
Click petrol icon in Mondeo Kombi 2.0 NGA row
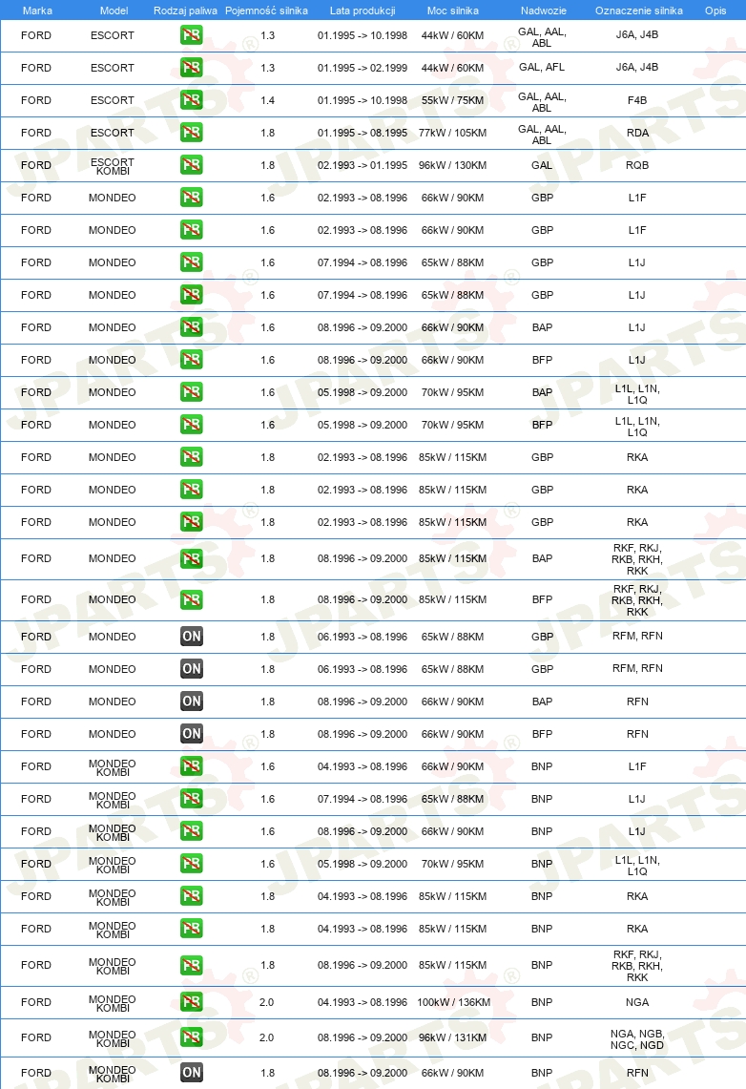(x=192, y=1001)
